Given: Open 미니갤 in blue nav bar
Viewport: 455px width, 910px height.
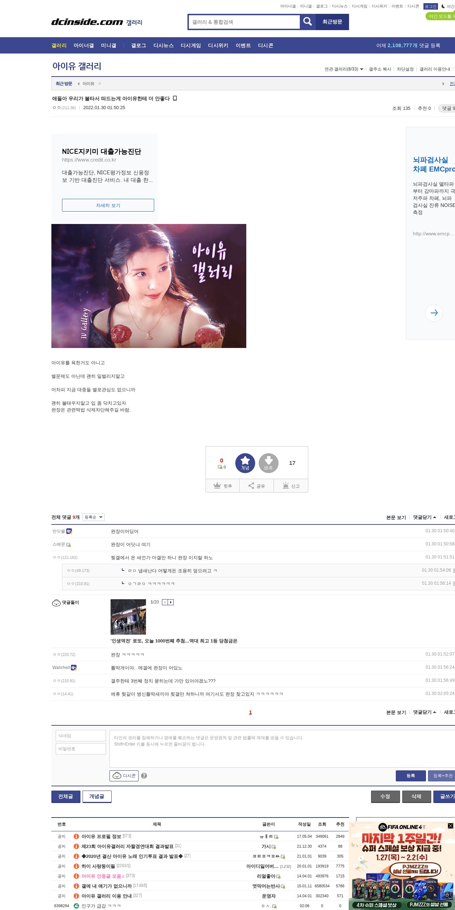Looking at the screenshot, I should tap(108, 45).
